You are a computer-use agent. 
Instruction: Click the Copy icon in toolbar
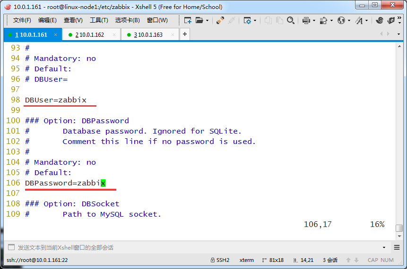click(268, 20)
